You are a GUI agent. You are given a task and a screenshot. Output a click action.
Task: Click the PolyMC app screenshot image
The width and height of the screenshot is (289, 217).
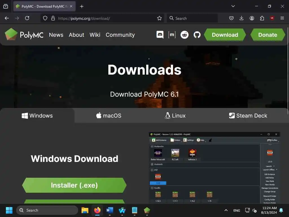(x=214, y=168)
